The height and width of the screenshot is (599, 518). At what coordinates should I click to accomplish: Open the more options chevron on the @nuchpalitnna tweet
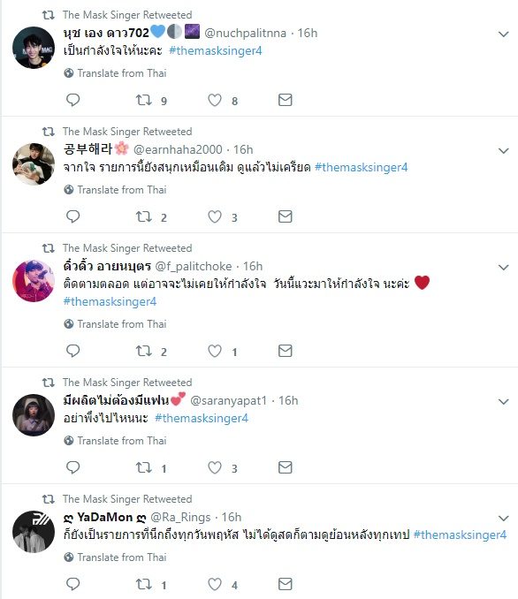click(x=504, y=34)
